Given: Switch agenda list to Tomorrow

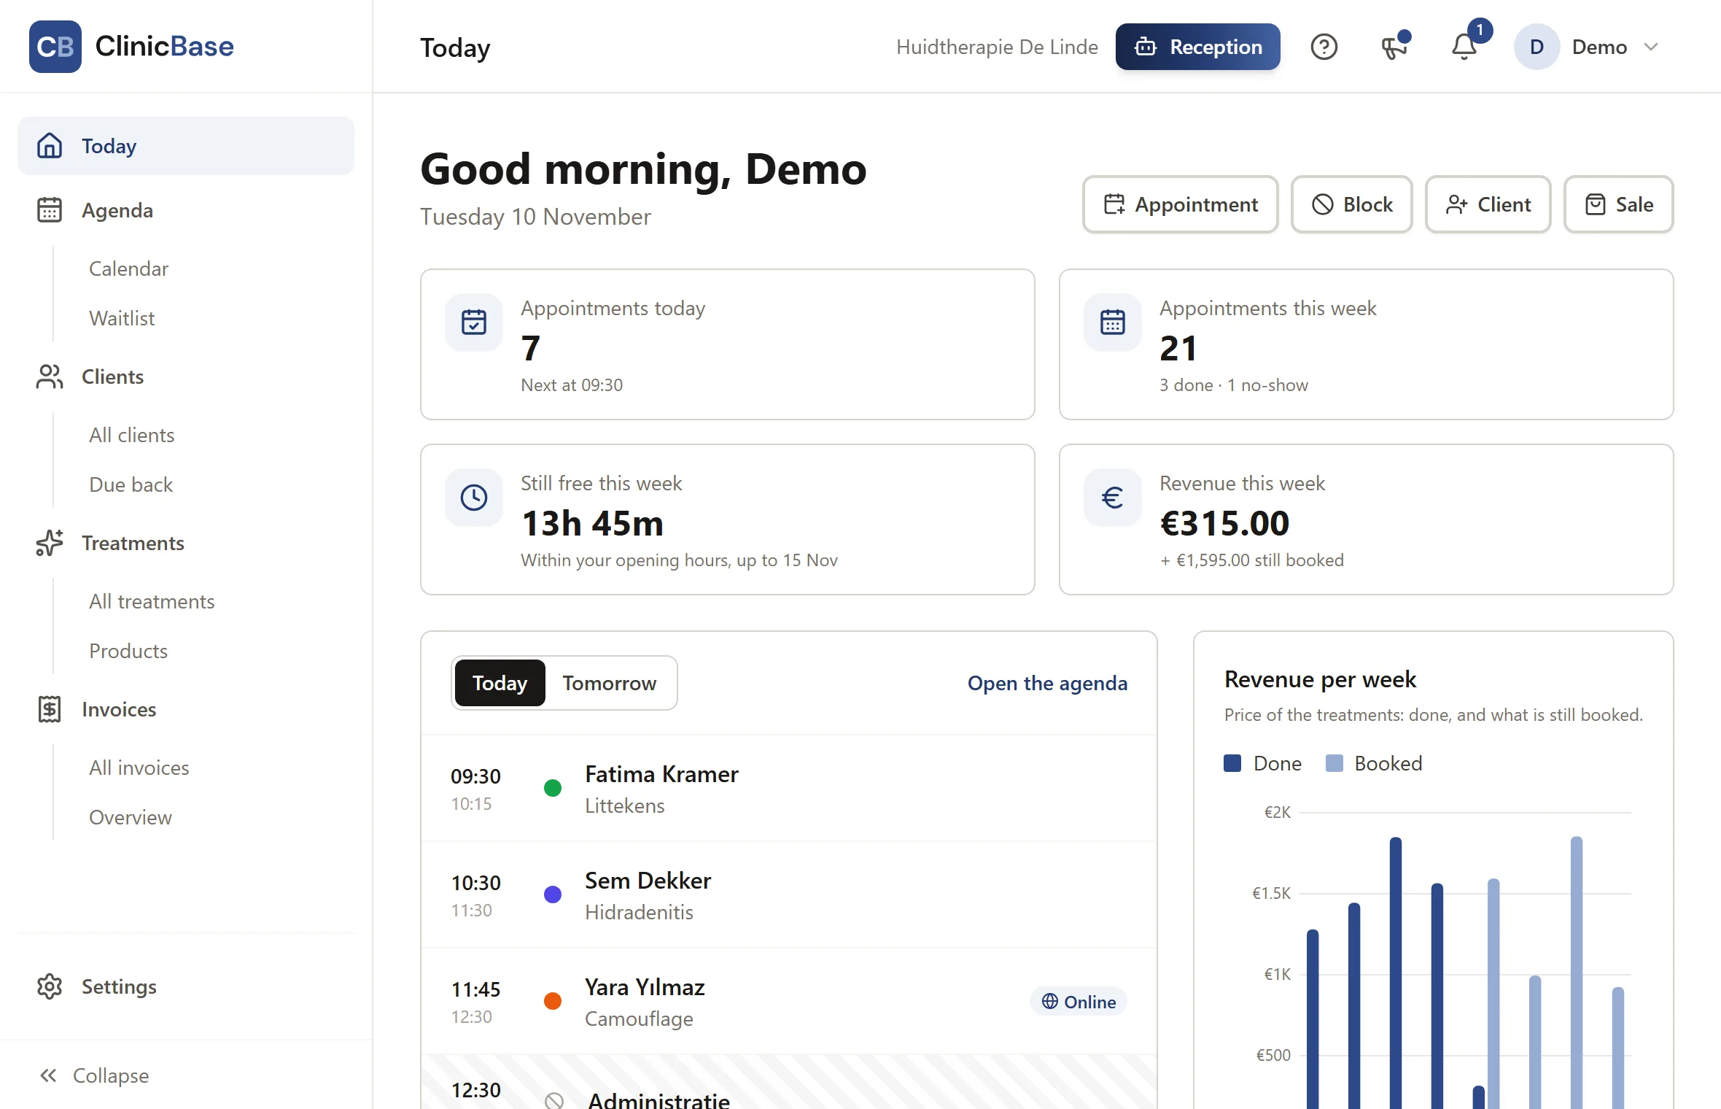Looking at the screenshot, I should 610,683.
